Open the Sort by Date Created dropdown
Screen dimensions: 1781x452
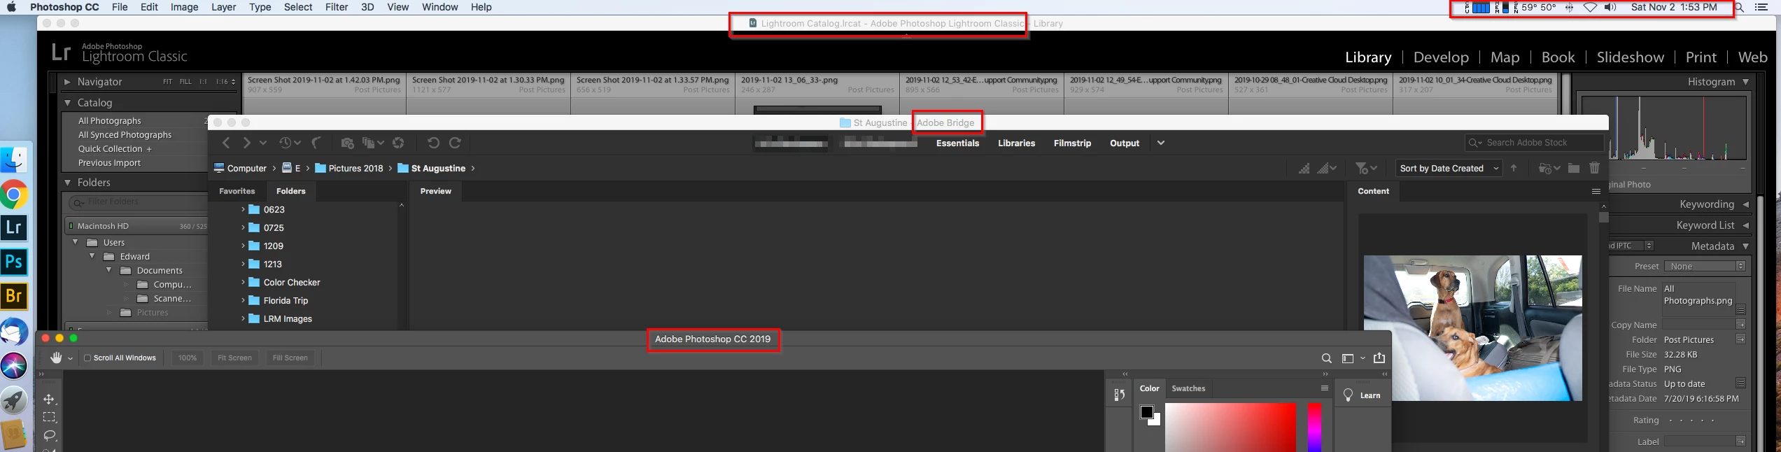click(x=1449, y=169)
